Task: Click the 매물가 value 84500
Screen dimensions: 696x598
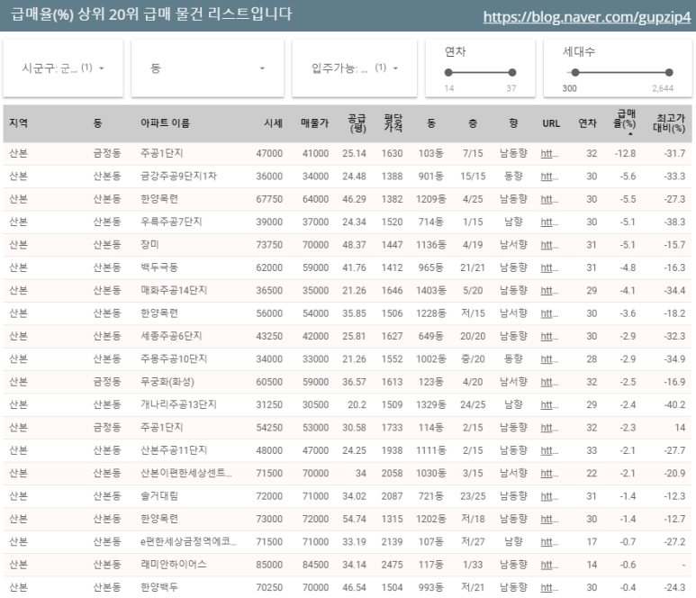Action: [x=316, y=565]
